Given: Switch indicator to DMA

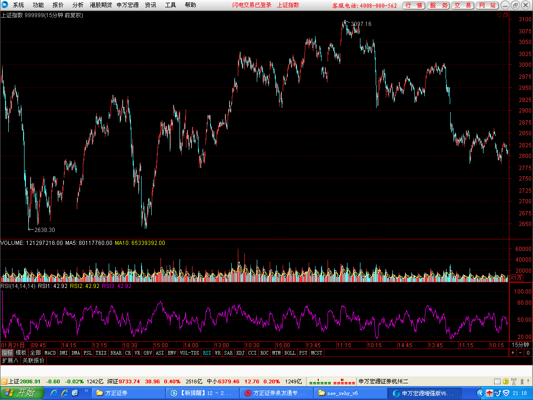Looking at the screenshot, I should (75, 353).
